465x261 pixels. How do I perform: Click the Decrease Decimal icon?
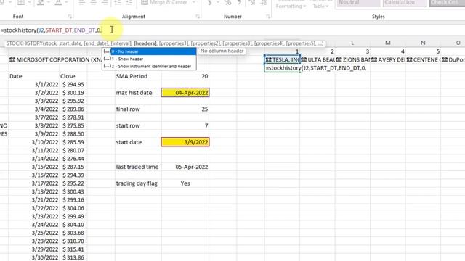(x=263, y=3)
